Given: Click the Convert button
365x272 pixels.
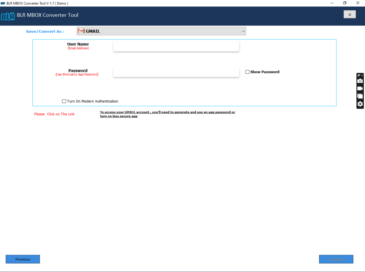Looking at the screenshot, I should [x=336, y=259].
